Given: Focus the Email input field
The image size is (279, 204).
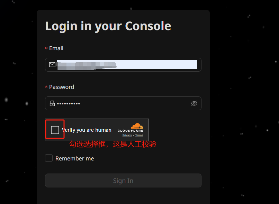Looking at the screenshot, I should 123,65.
